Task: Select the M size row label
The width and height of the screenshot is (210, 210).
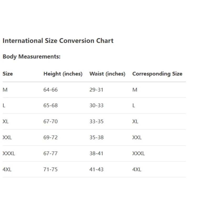Action: (5, 90)
